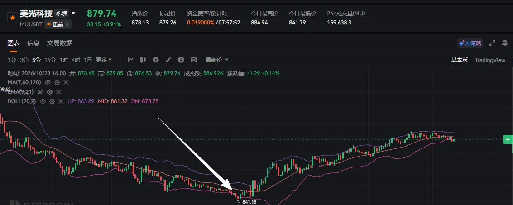
Task: Enter fullscreen chart mode
Action: tap(492, 43)
